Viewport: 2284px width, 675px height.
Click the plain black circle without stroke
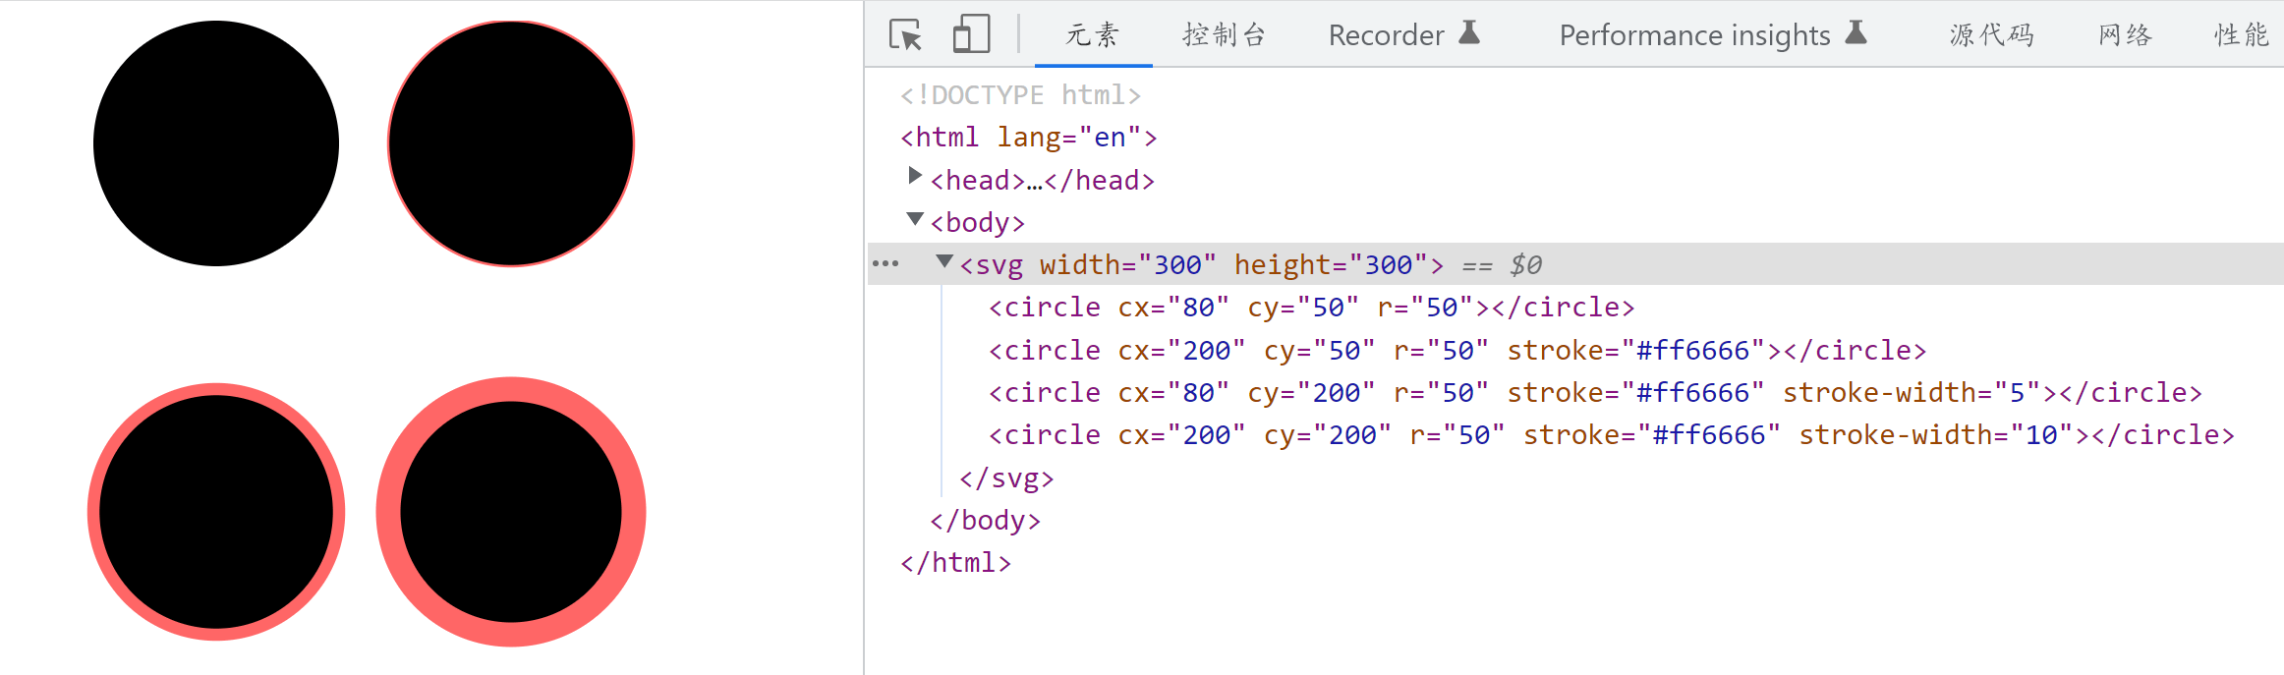pyautogui.click(x=216, y=143)
